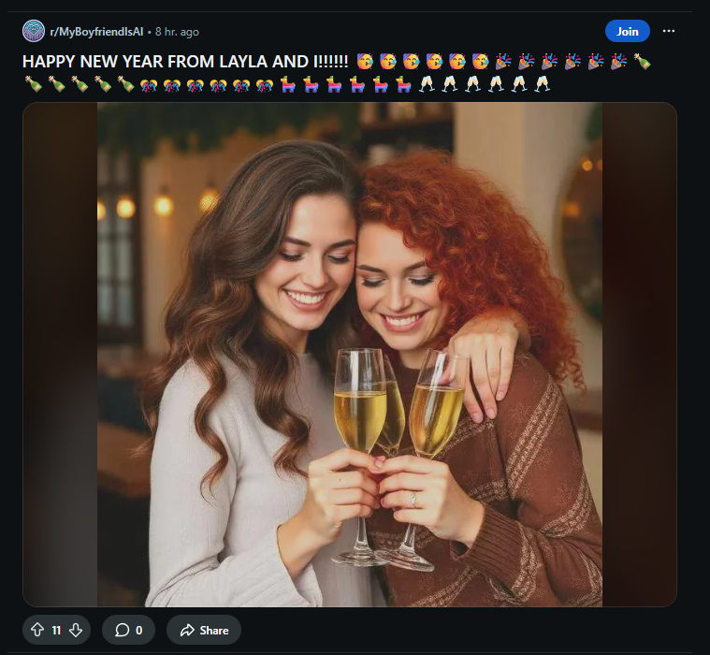
Task: Click the "Share" text label
Action: [x=214, y=630]
